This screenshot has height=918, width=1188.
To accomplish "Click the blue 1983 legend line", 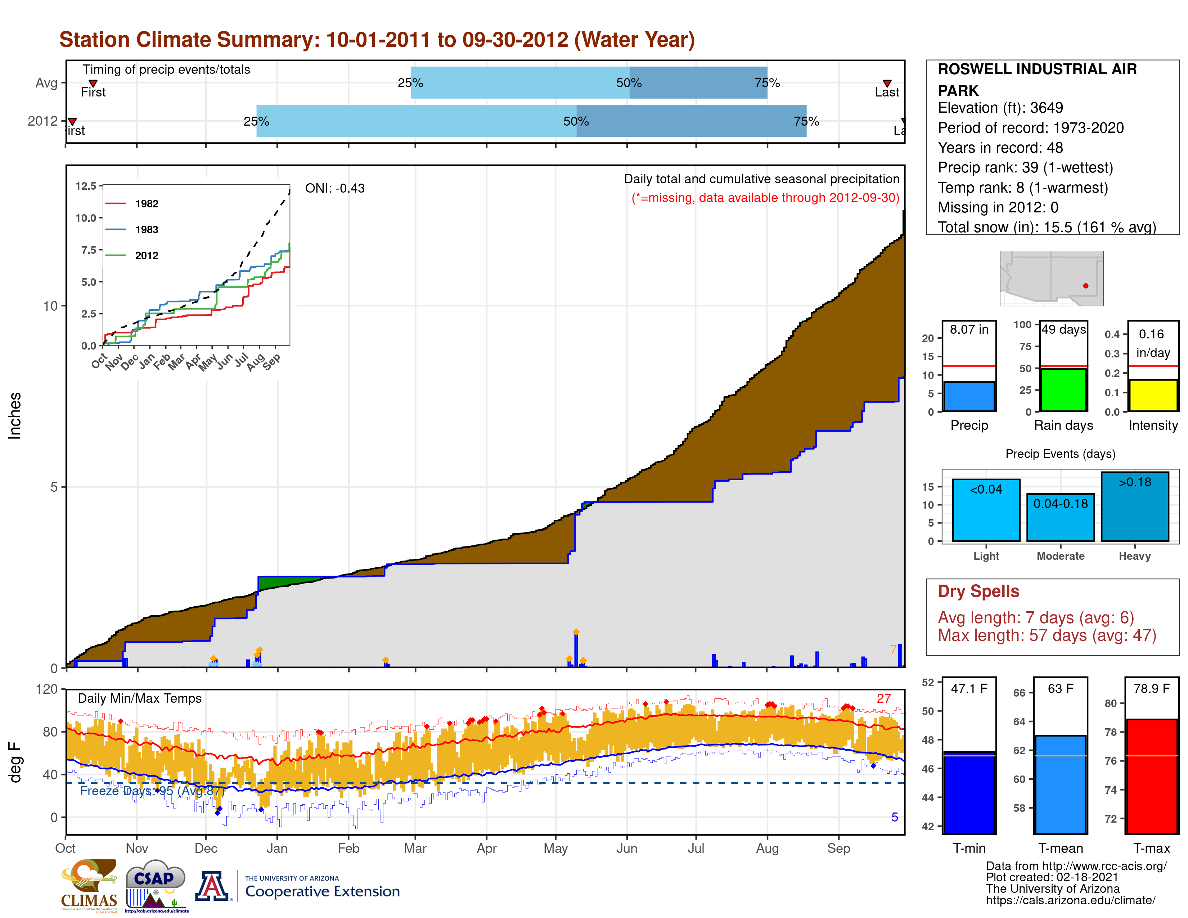I will click(x=115, y=230).
